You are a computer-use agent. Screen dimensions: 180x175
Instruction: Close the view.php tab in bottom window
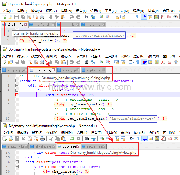pos(78,147)
